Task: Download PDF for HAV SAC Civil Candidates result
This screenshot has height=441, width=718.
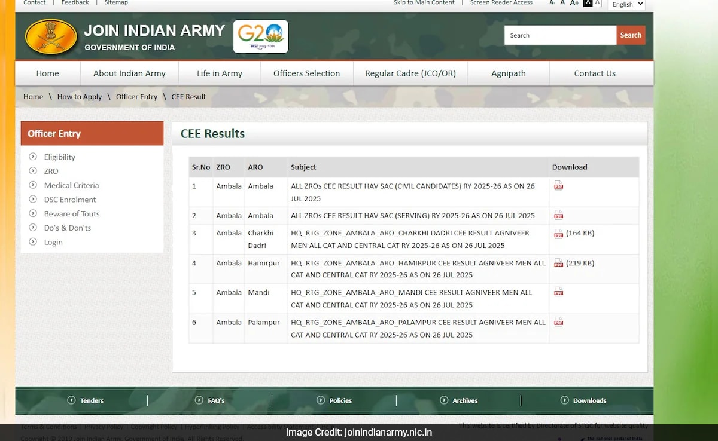Action: pyautogui.click(x=558, y=186)
